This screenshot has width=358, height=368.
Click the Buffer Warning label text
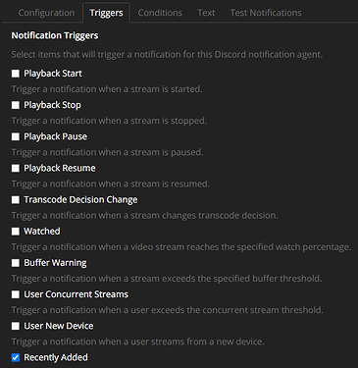55,263
